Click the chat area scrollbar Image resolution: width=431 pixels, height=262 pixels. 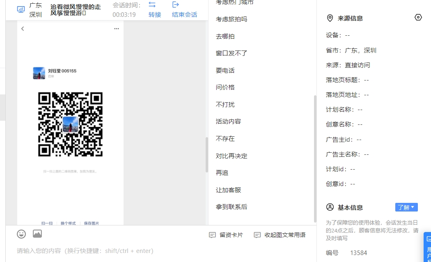[x=207, y=154]
